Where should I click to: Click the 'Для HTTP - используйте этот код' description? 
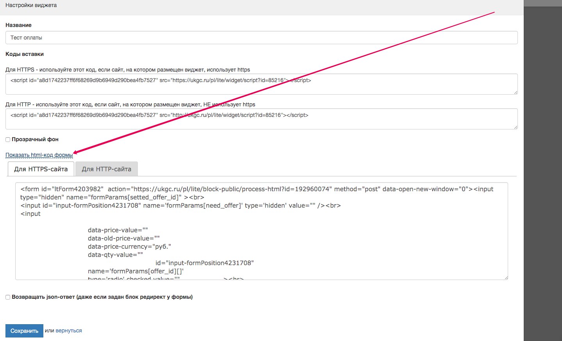tap(130, 104)
